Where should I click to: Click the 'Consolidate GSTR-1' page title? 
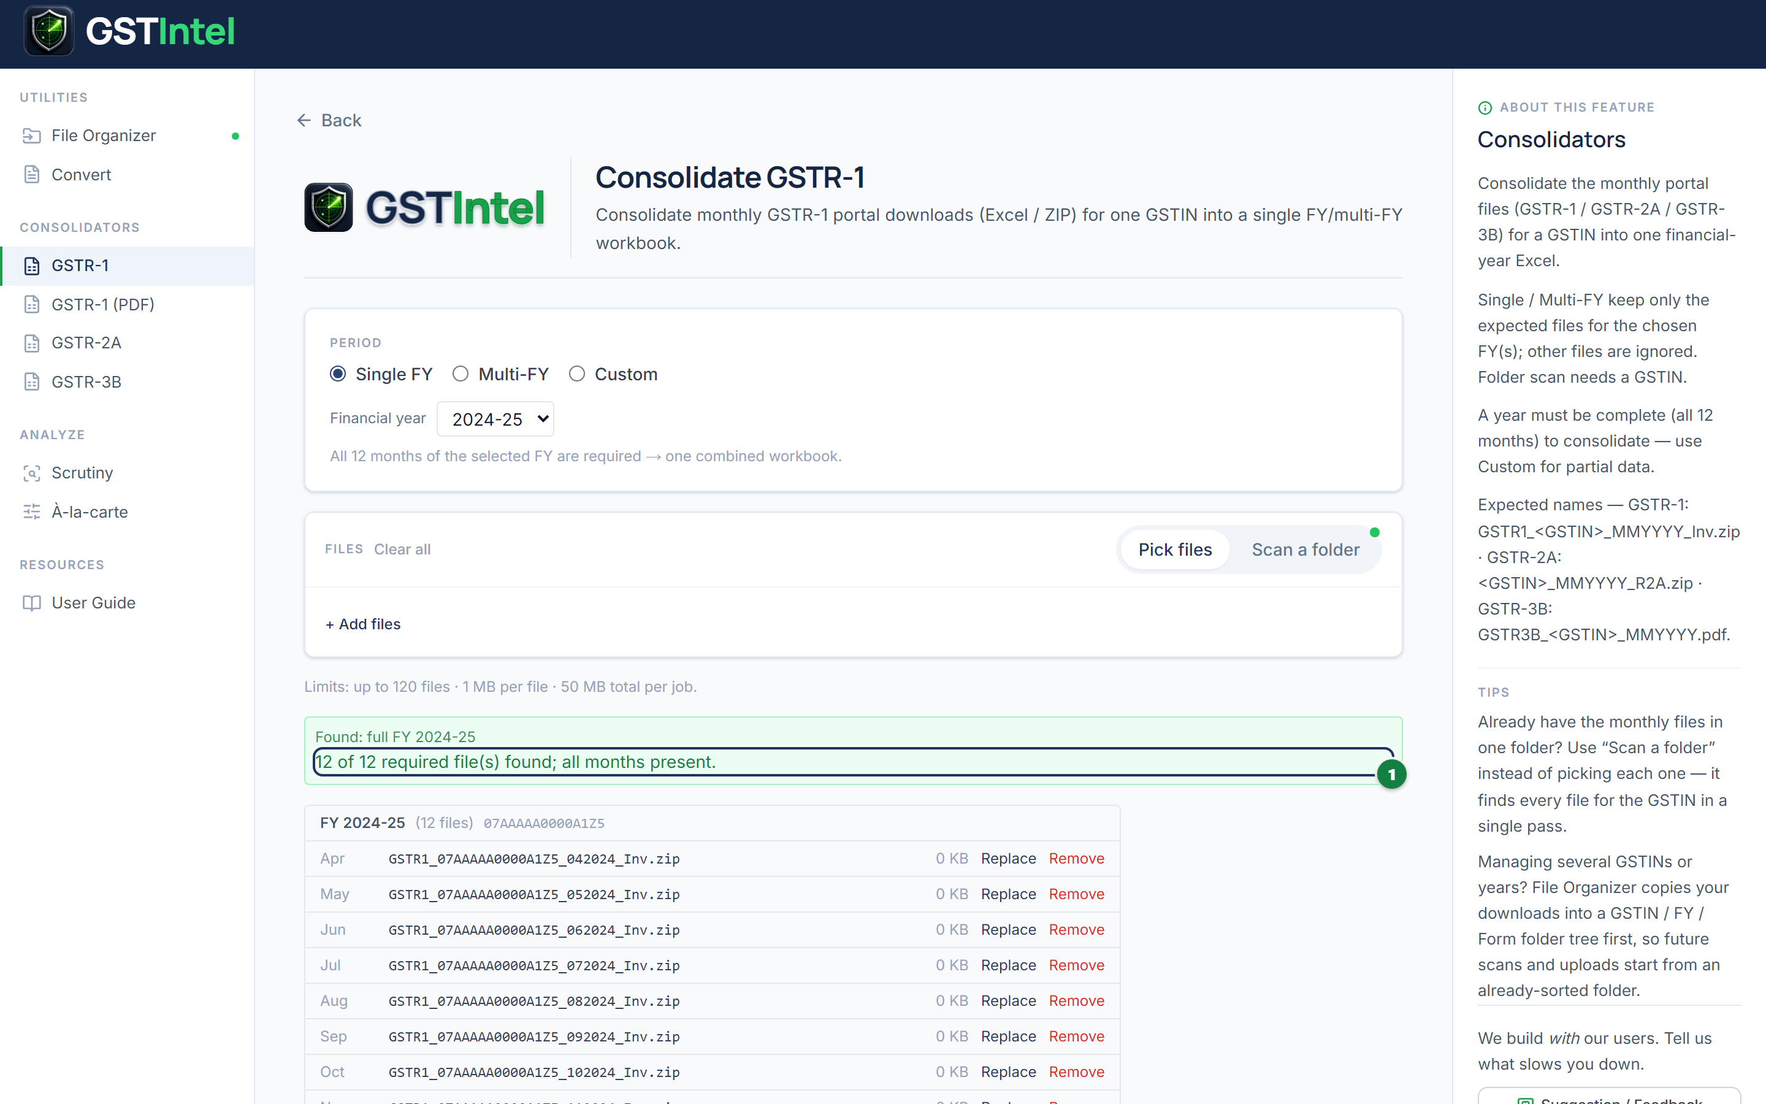730,177
